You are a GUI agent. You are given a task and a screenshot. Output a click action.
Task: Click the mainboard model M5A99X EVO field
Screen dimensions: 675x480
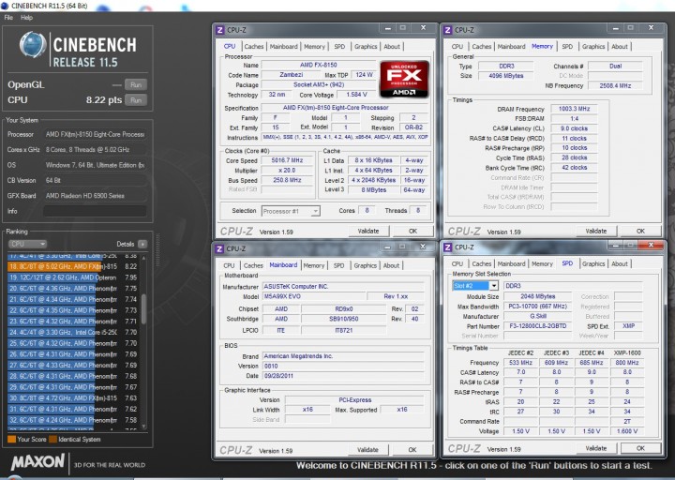(314, 296)
